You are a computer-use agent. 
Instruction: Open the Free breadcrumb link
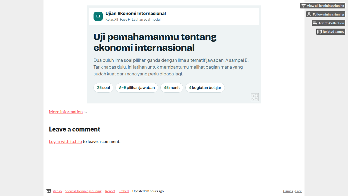(299, 191)
